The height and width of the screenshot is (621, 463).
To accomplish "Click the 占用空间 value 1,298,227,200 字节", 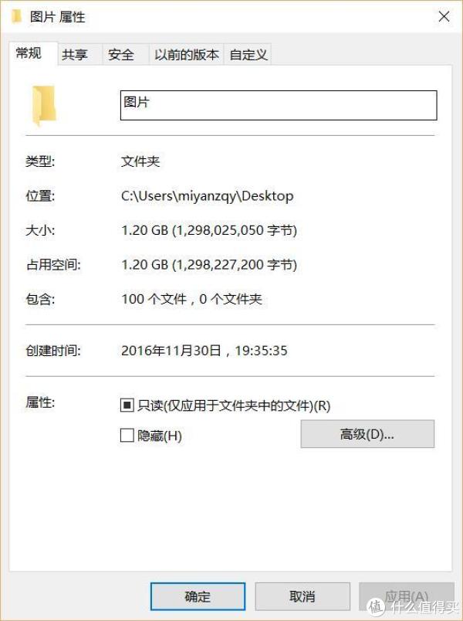I will pyautogui.click(x=235, y=265).
